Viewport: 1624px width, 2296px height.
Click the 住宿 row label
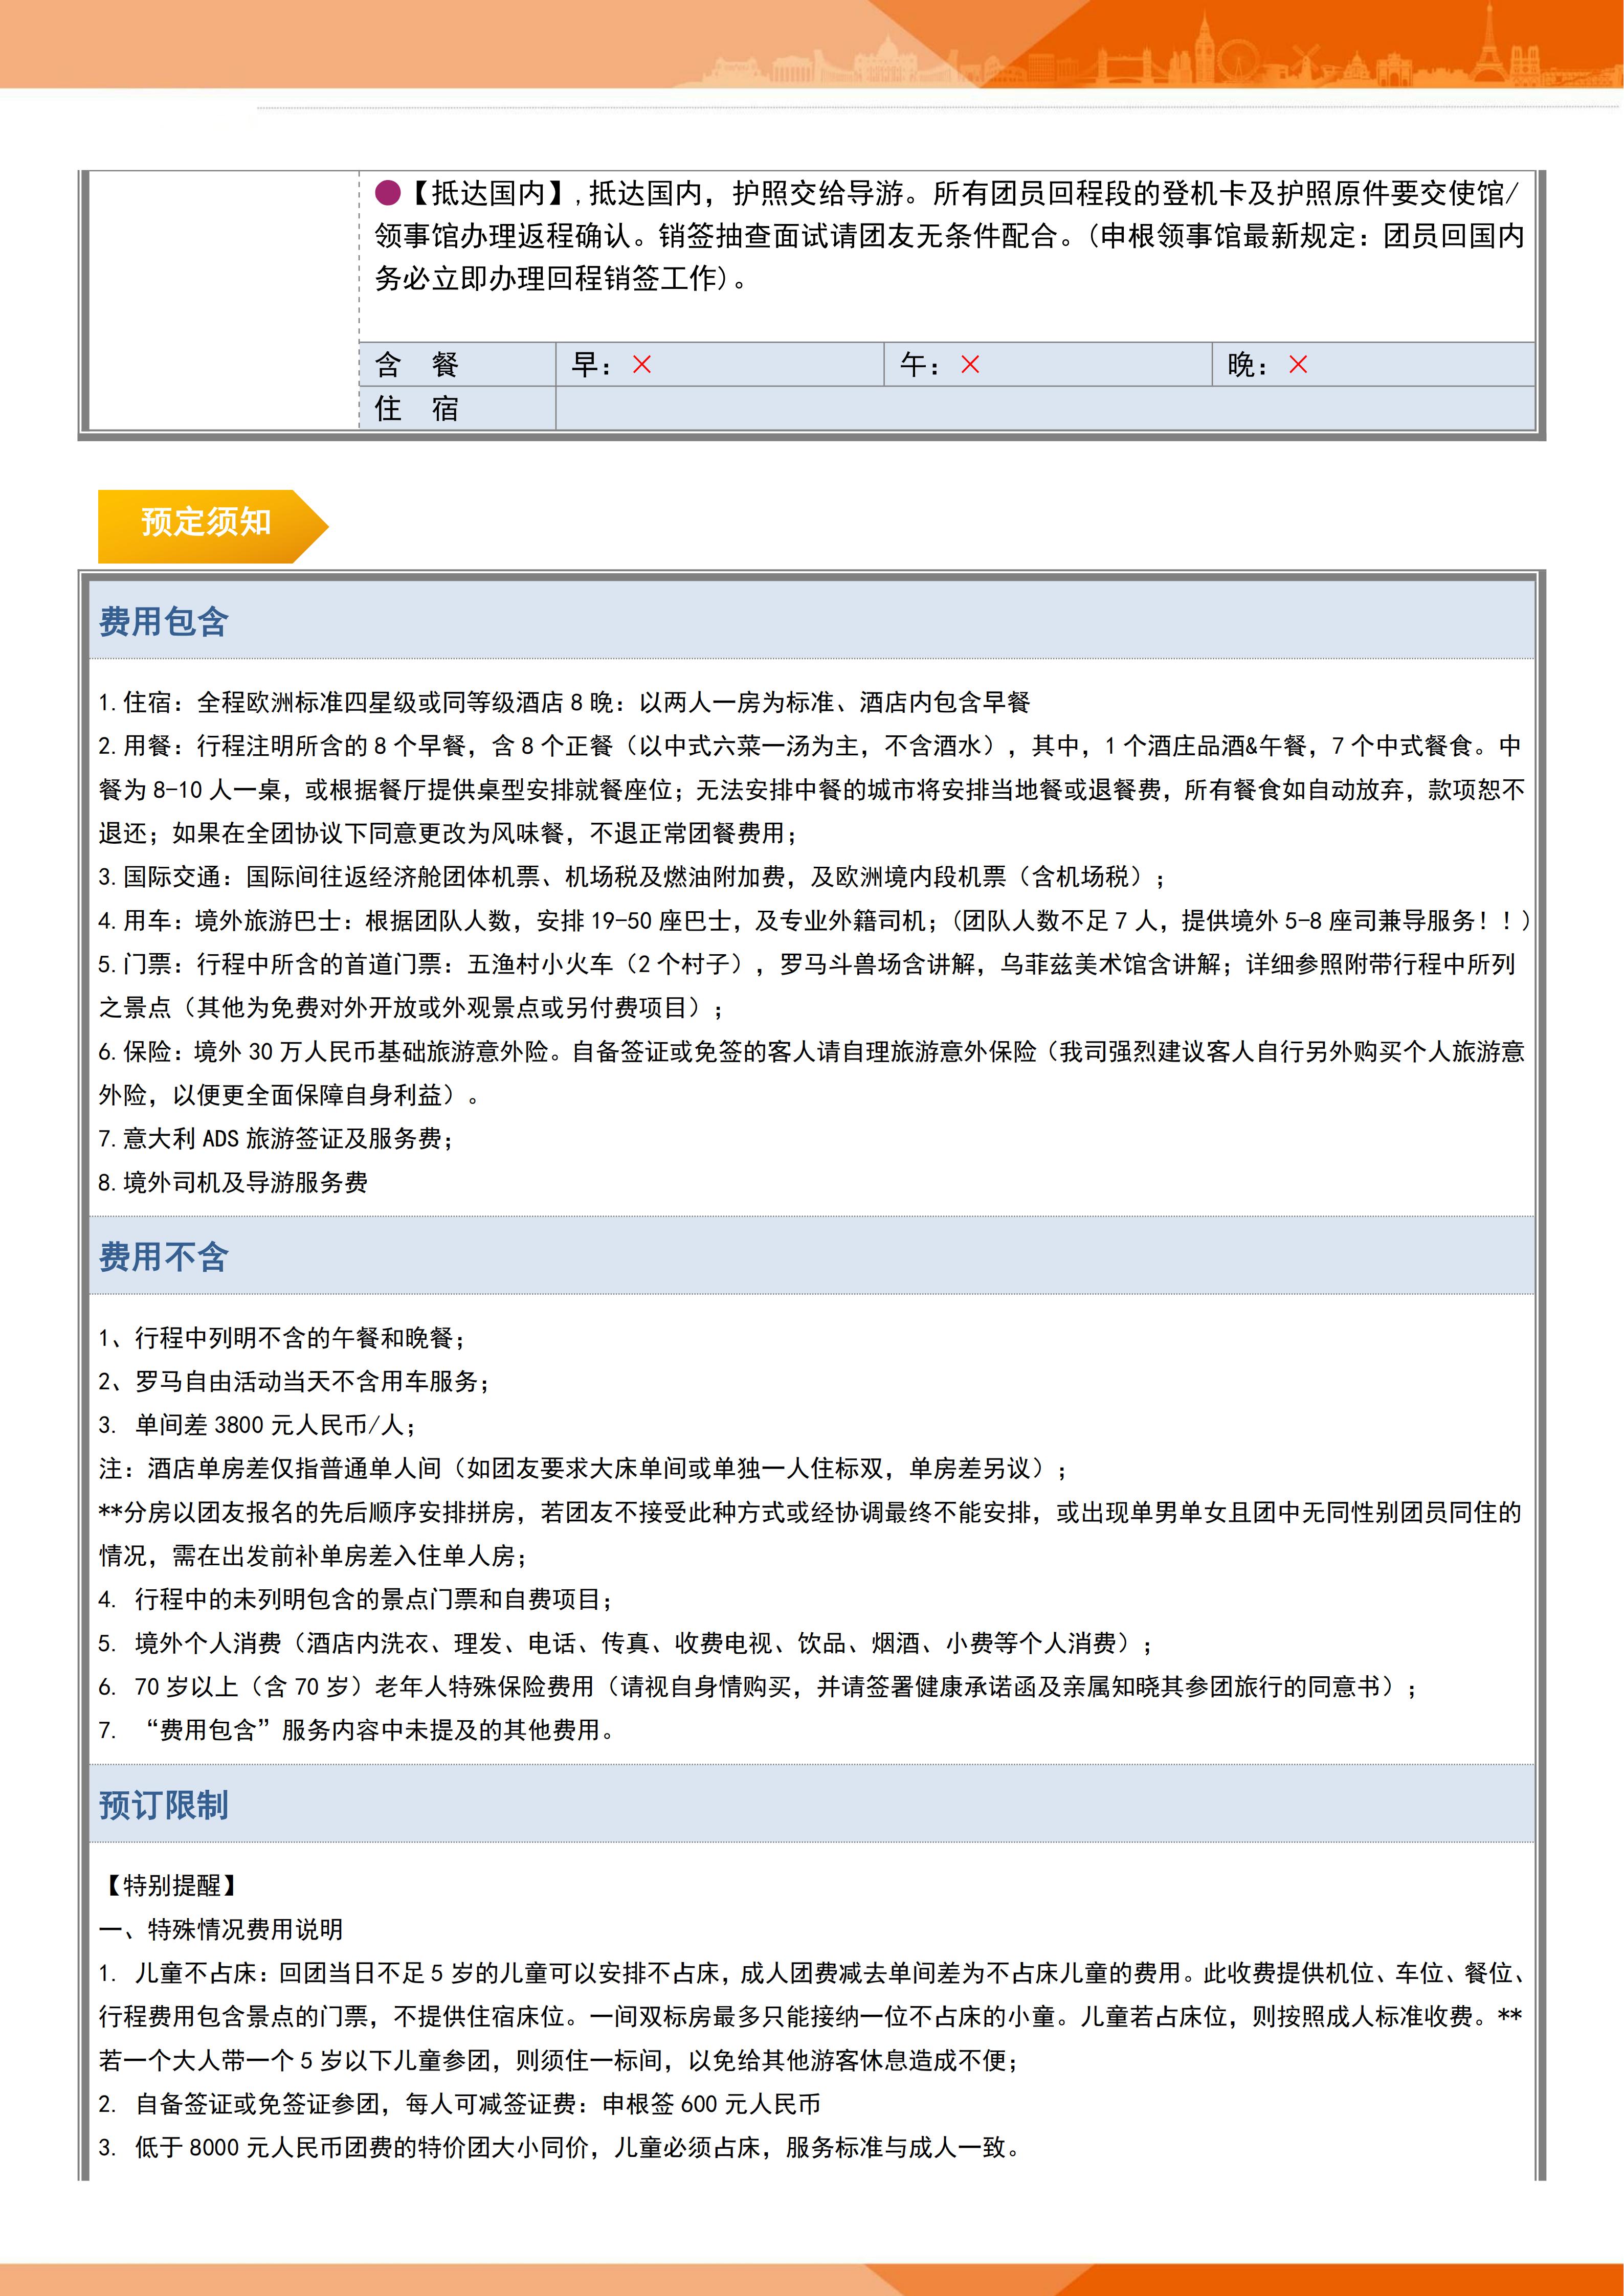point(417,408)
